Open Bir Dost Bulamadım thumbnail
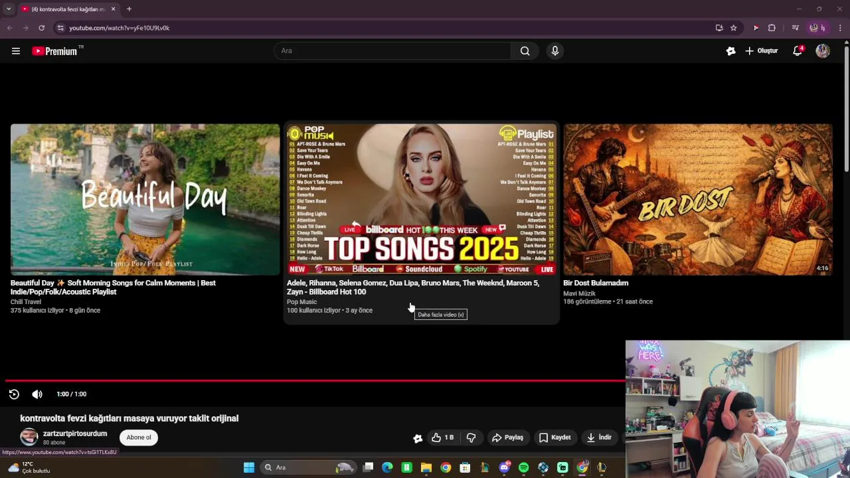850x478 pixels. click(698, 199)
